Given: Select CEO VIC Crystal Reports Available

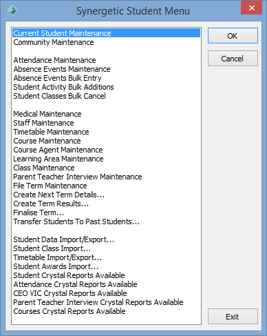Looking at the screenshot, I should (70, 293).
